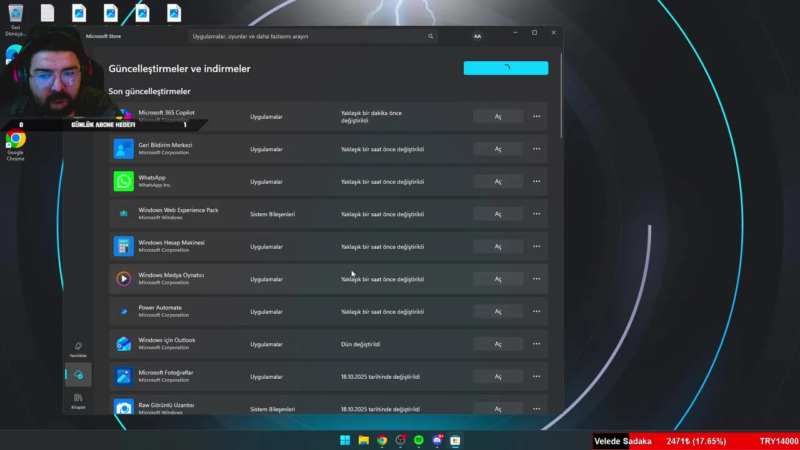The height and width of the screenshot is (450, 800).
Task: Click the Microsoft 365 Copilot app icon
Action: tap(124, 114)
